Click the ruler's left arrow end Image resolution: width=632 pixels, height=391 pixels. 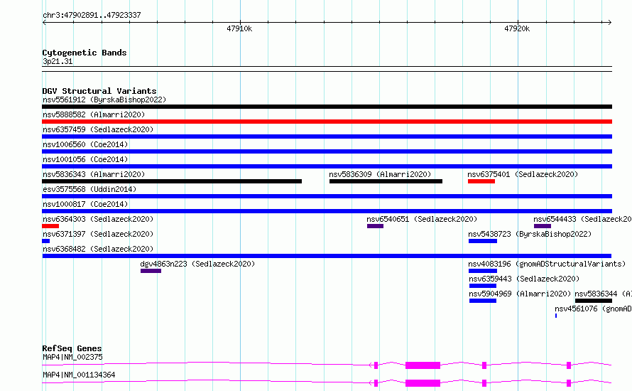click(x=44, y=23)
